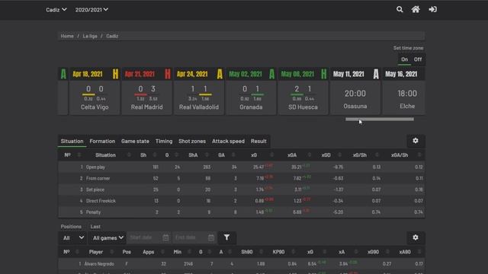Open the SD Huesca match card
Viewport: 488px width, 274px height.
coord(303,91)
